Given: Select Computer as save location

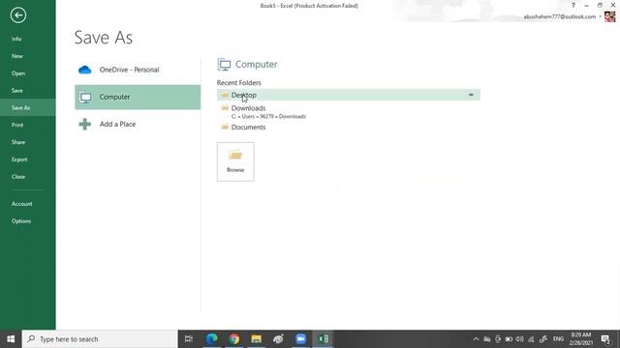Looking at the screenshot, I should click(138, 97).
